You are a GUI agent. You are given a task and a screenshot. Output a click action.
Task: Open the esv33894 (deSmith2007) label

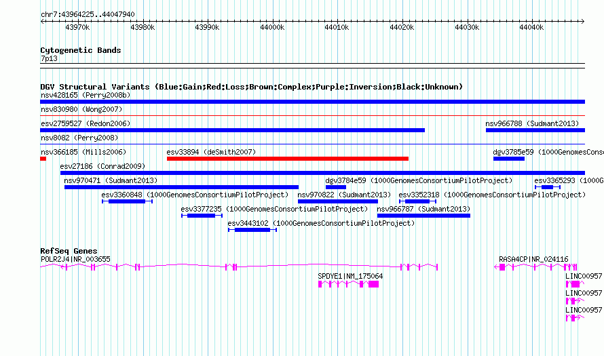[211, 152]
